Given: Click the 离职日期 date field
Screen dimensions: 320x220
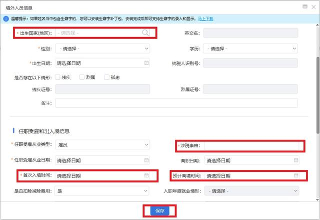Looking at the screenshot, I should click(x=252, y=160).
